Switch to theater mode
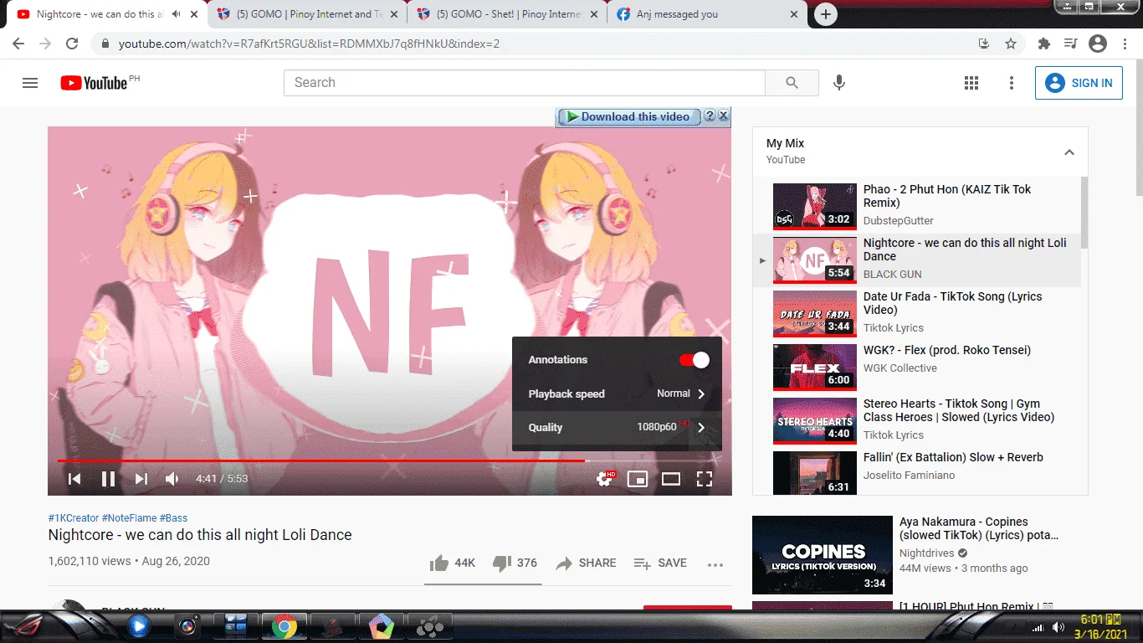Screen dimensions: 1143x643 [671, 479]
